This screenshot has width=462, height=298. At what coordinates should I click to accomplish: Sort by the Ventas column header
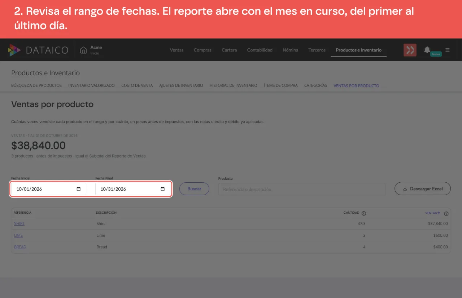coord(432,213)
